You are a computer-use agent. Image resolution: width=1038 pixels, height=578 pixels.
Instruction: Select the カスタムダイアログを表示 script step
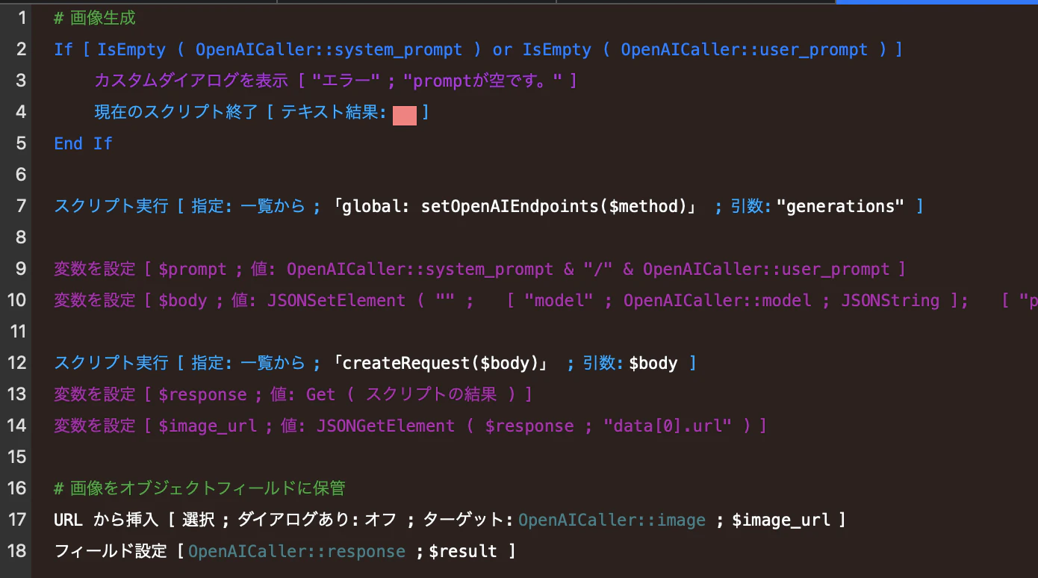(x=335, y=81)
